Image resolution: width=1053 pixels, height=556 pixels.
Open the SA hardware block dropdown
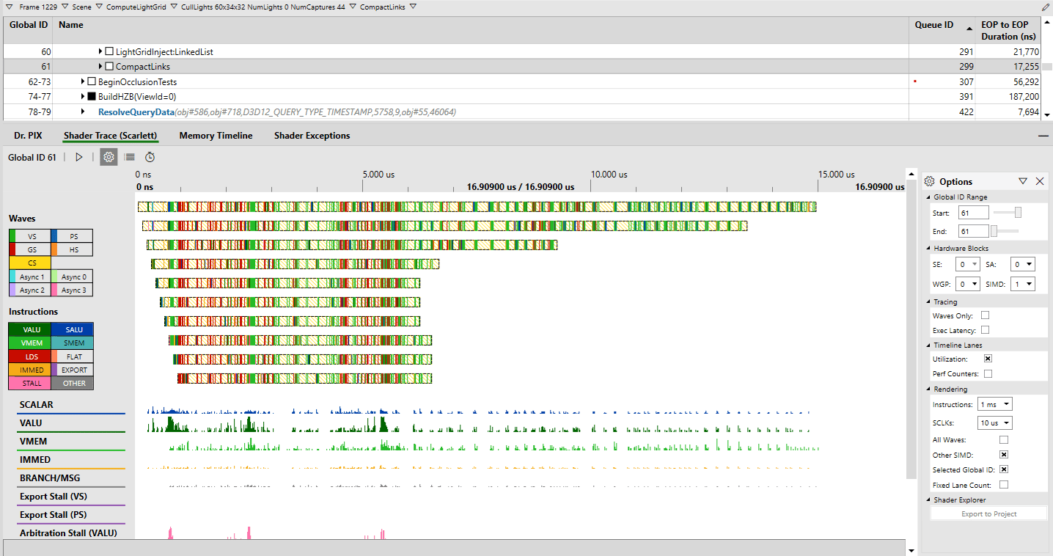[1022, 264]
